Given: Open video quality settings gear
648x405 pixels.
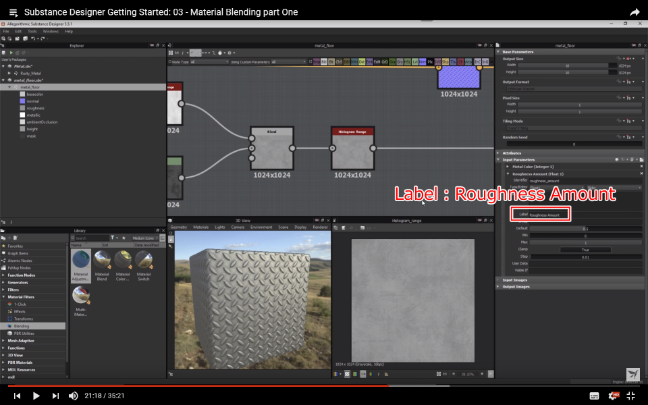Looking at the screenshot, I should point(614,396).
